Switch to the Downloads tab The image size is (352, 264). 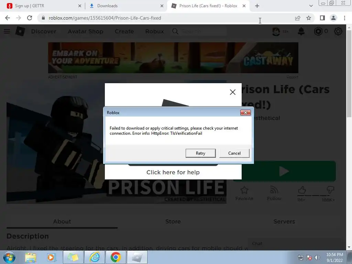[x=126, y=6]
